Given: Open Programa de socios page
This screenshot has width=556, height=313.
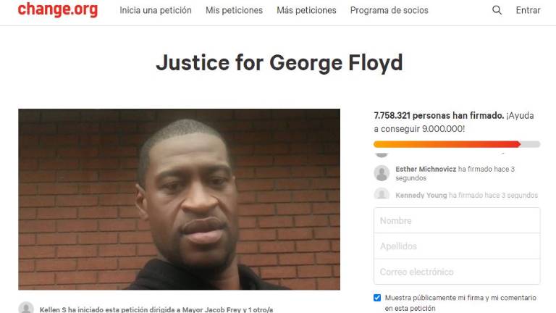Looking at the screenshot, I should pos(389,10).
